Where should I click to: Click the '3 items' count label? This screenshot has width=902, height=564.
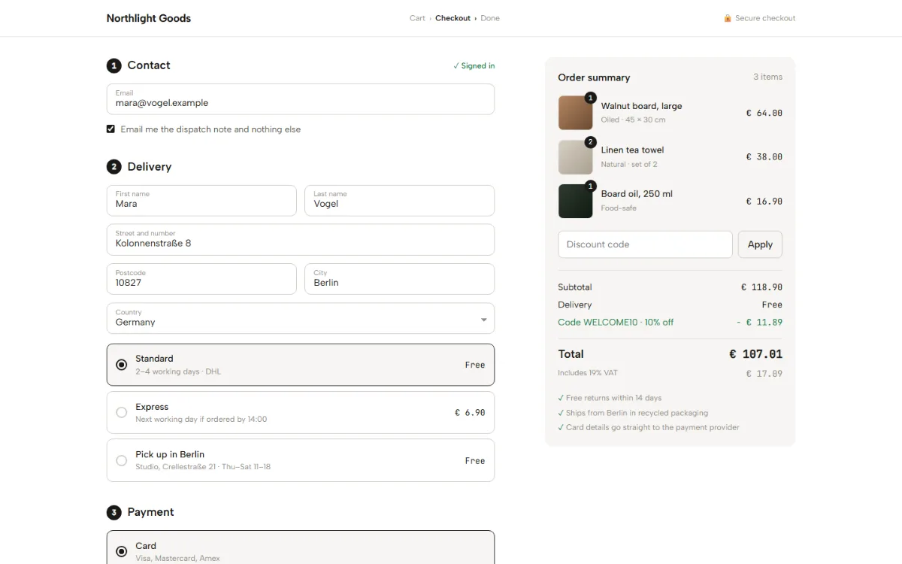tap(767, 77)
